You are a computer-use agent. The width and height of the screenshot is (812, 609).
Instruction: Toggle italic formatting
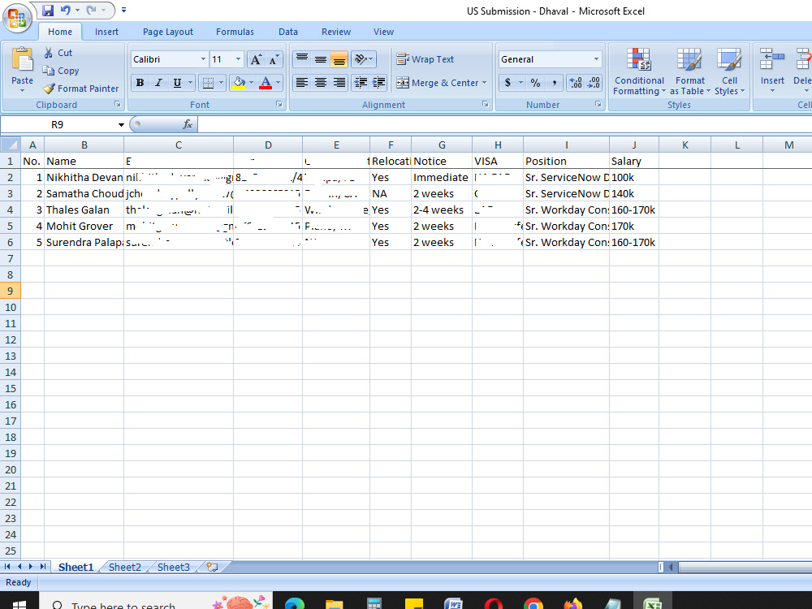(158, 83)
